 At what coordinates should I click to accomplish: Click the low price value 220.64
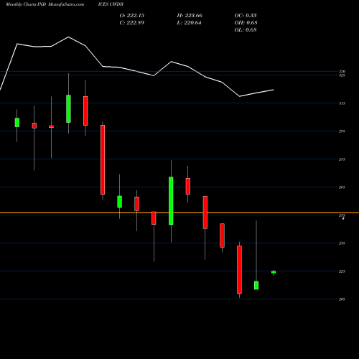pos(192,23)
